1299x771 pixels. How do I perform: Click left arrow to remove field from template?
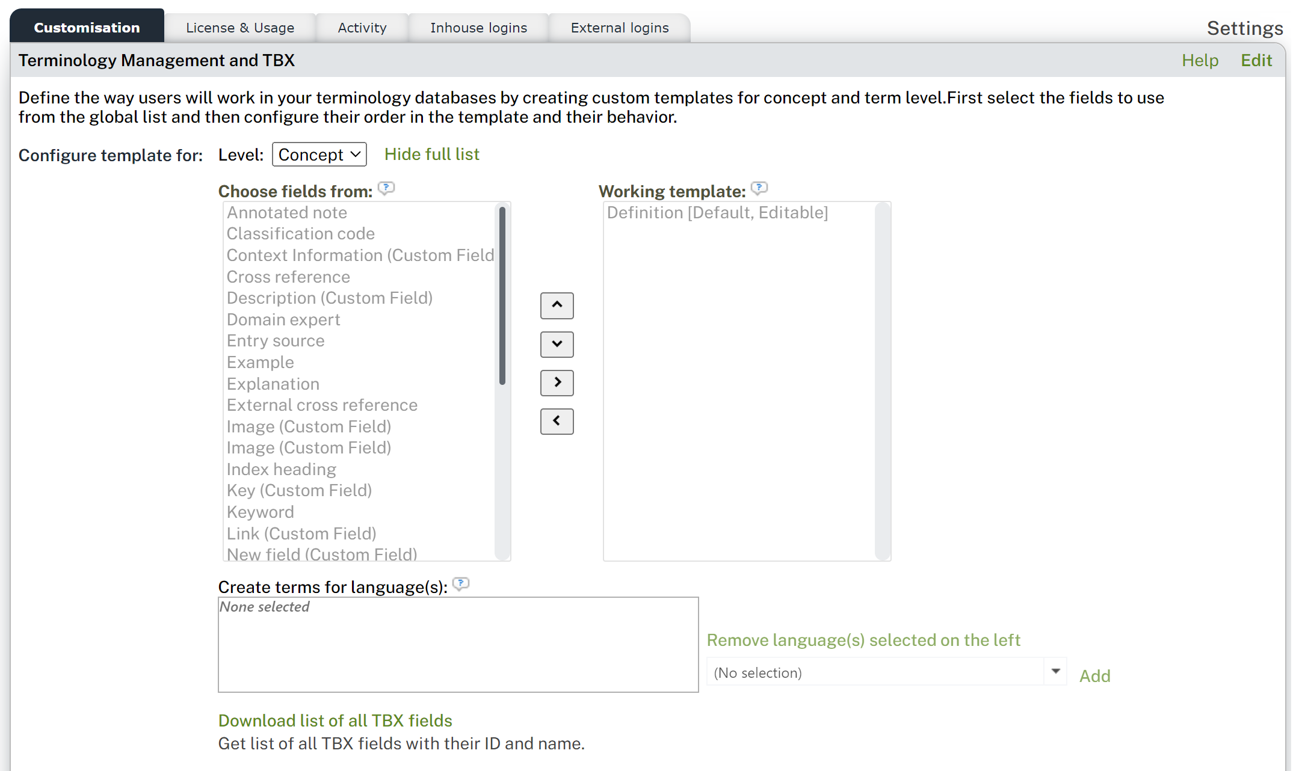557,421
